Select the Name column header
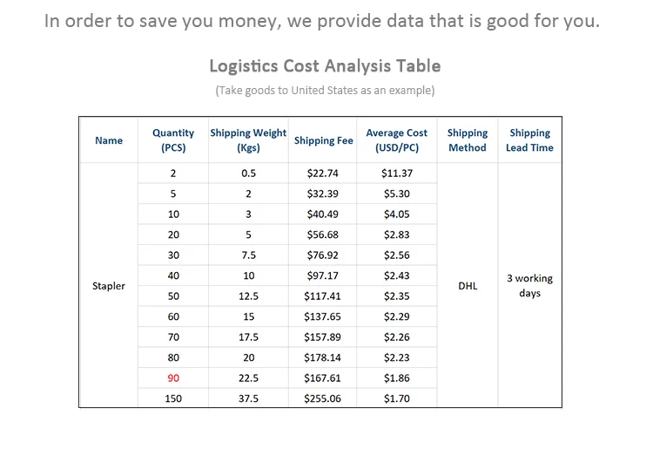This screenshot has height=449, width=653. pos(109,140)
